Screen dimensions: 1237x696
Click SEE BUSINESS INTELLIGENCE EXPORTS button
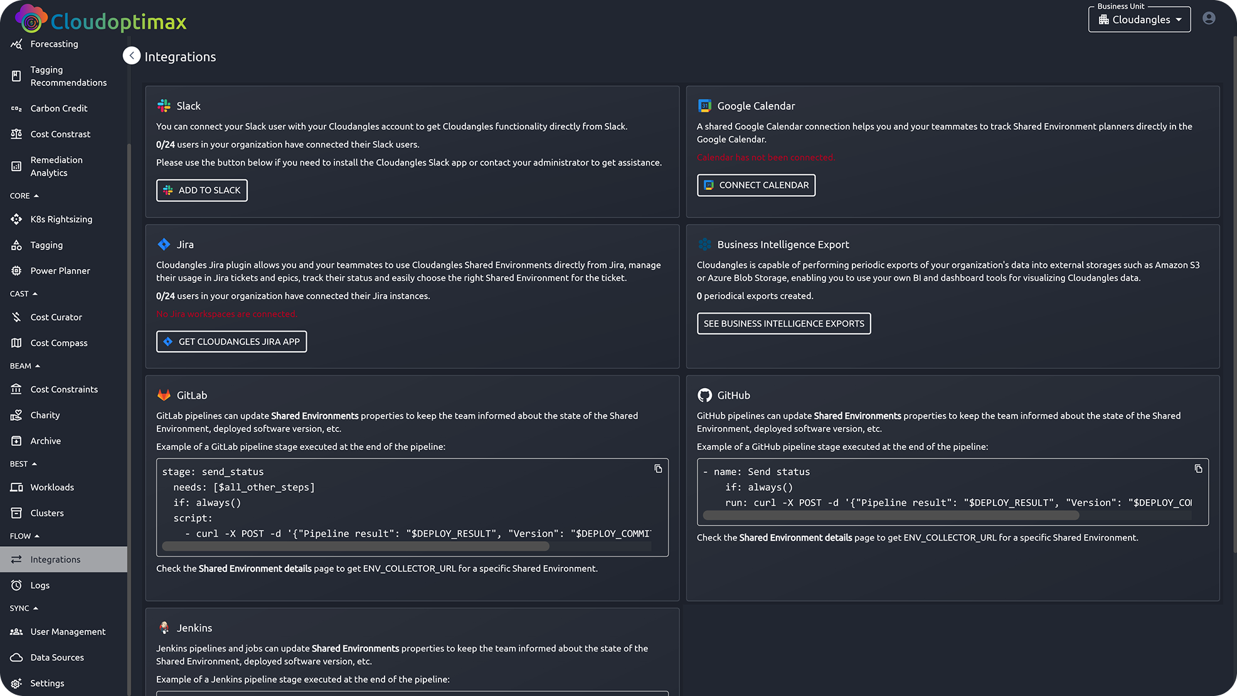pyautogui.click(x=783, y=324)
